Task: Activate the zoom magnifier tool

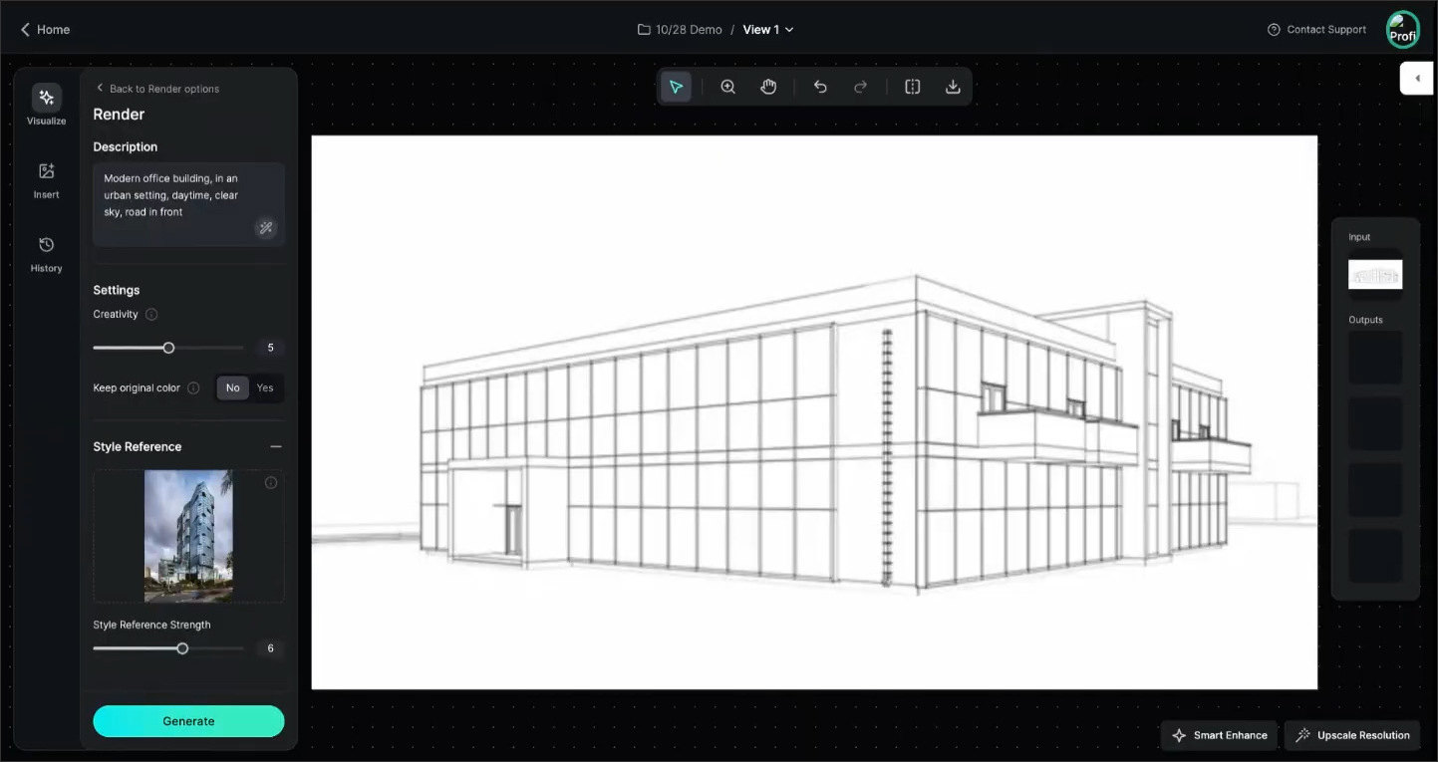Action: [x=728, y=87]
